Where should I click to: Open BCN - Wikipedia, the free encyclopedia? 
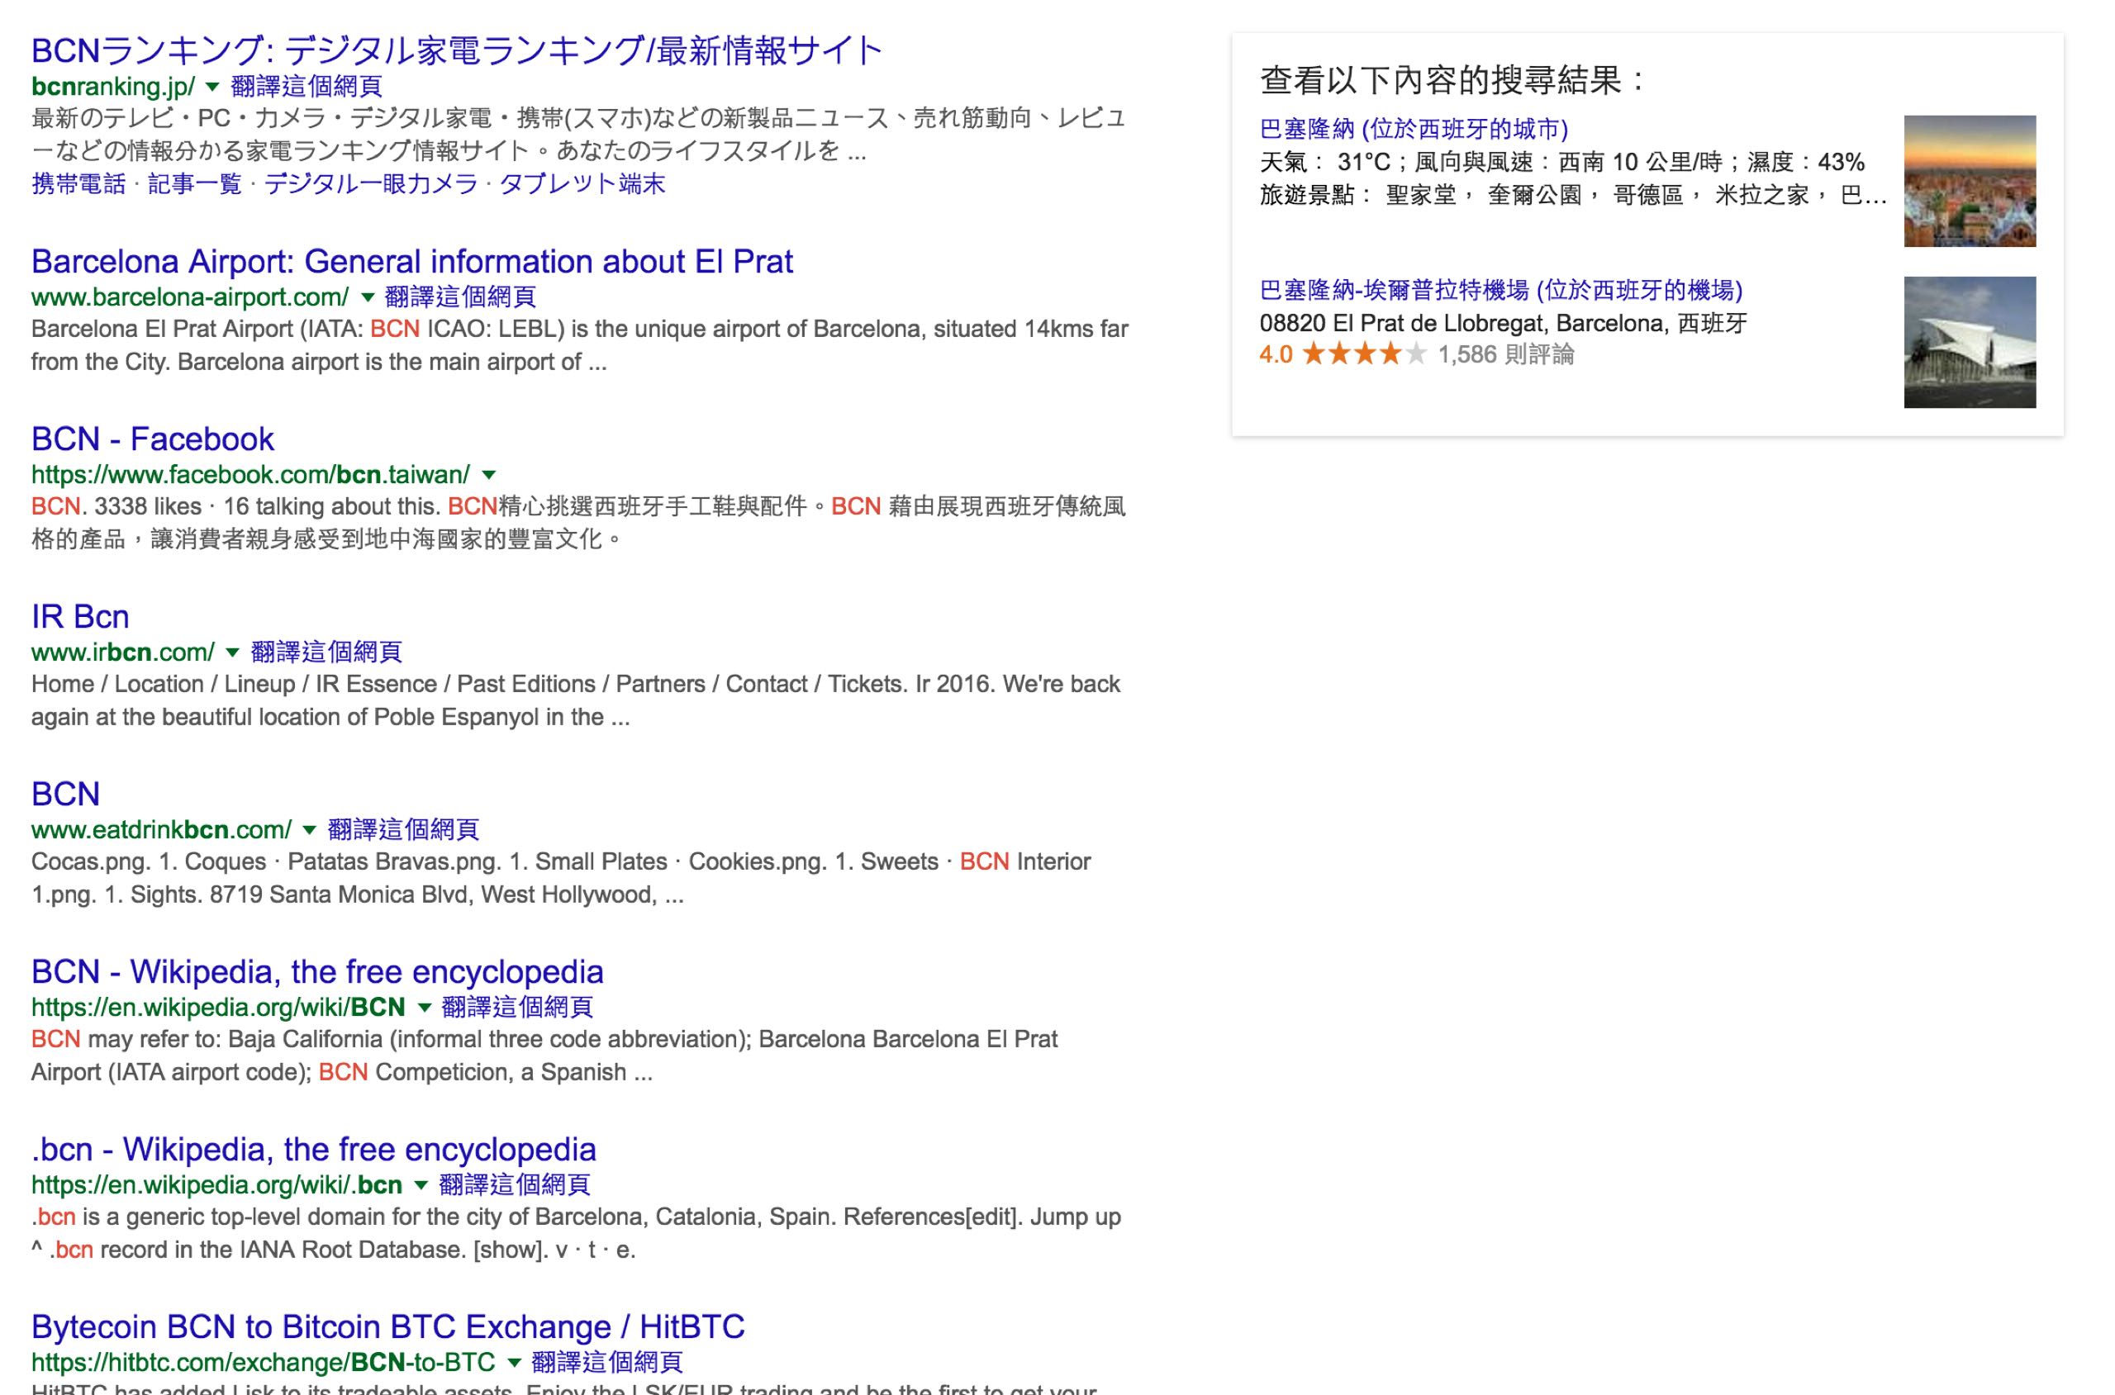tap(316, 971)
